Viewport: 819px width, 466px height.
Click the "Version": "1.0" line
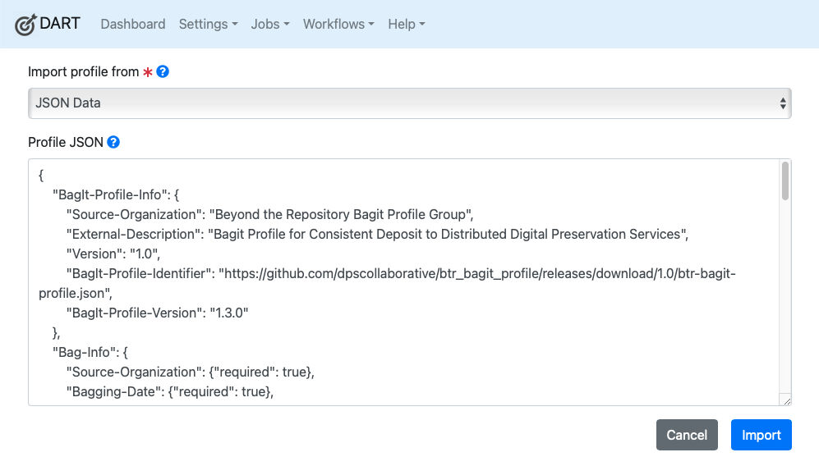[x=113, y=254]
